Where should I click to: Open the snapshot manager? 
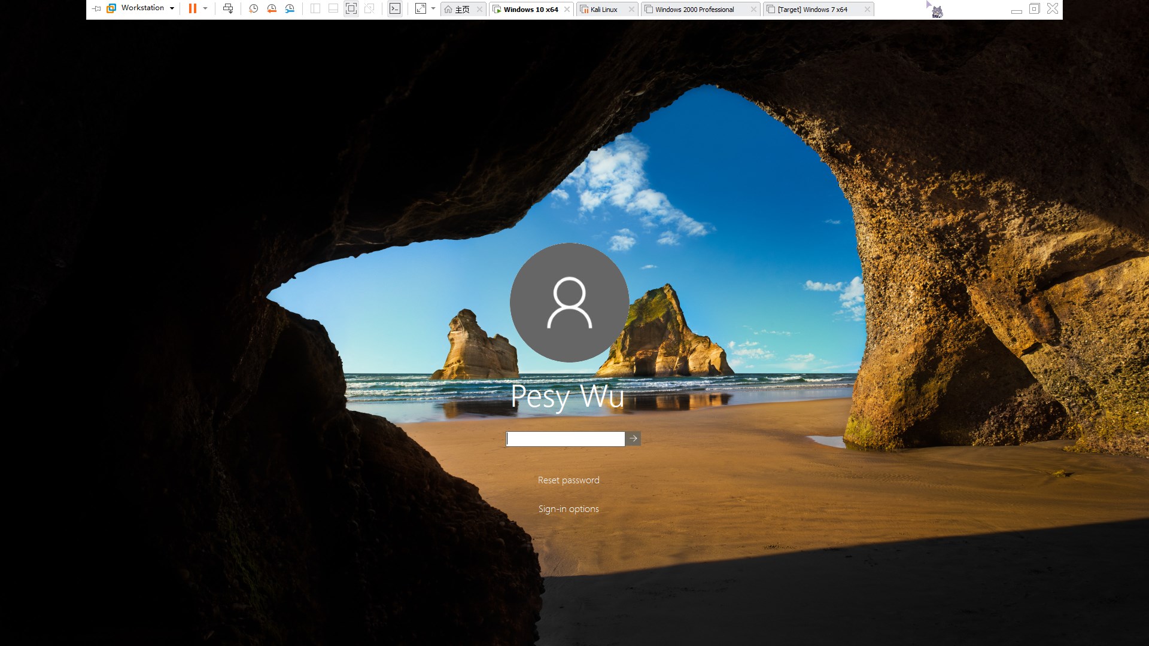(x=290, y=9)
